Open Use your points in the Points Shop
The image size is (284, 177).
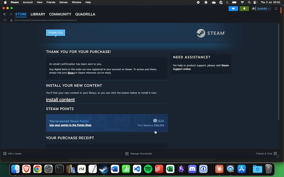pyautogui.click(x=70, y=125)
